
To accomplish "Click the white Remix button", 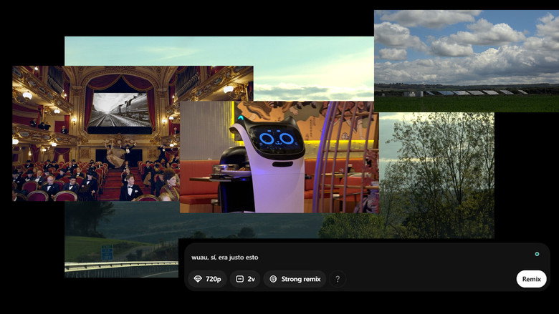I will click(x=531, y=279).
